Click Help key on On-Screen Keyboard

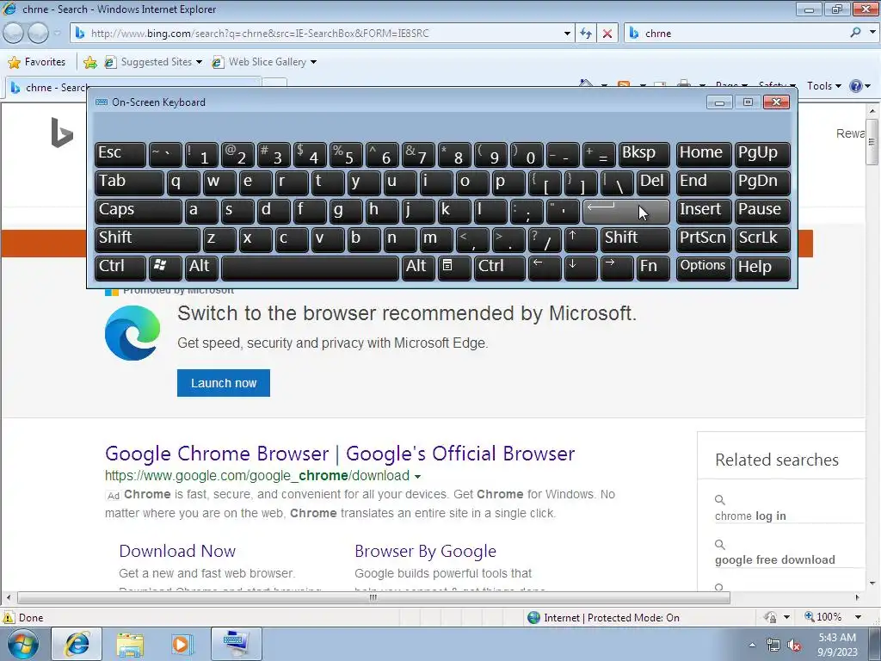(x=762, y=267)
